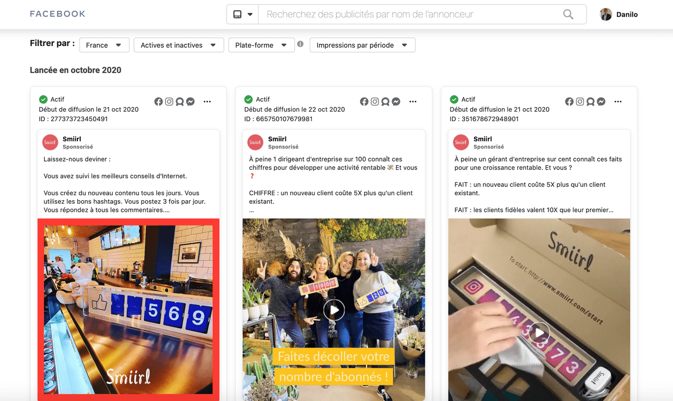Click green active check on ad 665750107679981

pos(248,99)
